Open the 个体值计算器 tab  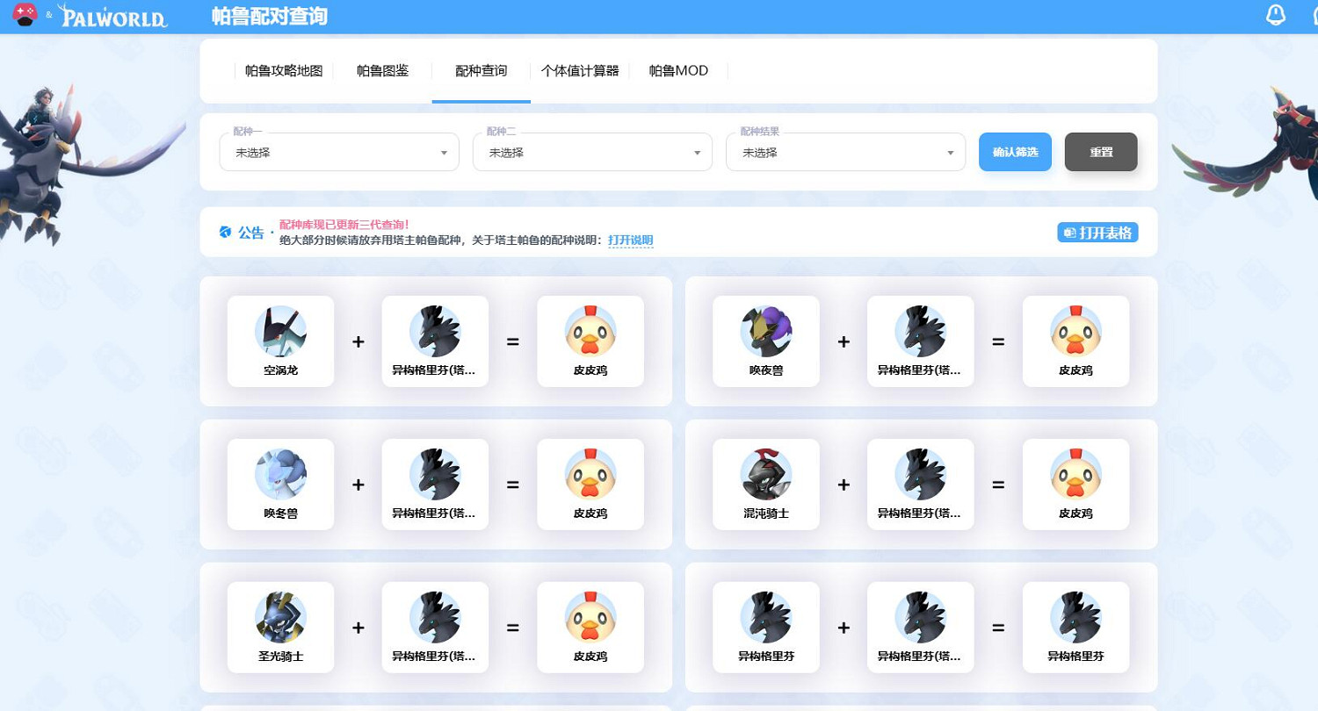580,71
